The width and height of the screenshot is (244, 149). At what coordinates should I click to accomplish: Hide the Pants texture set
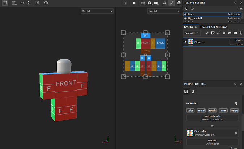[186, 14]
